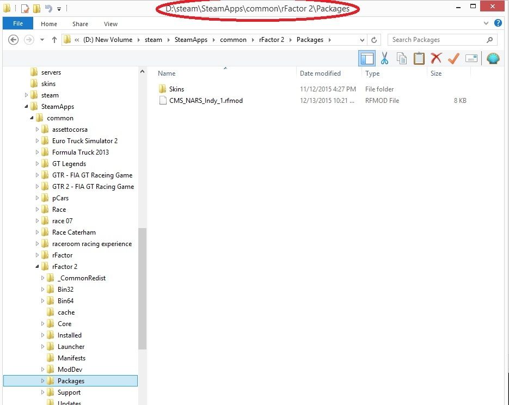This screenshot has width=509, height=405.
Task: Select the servers folder in tree
Action: coord(51,72)
